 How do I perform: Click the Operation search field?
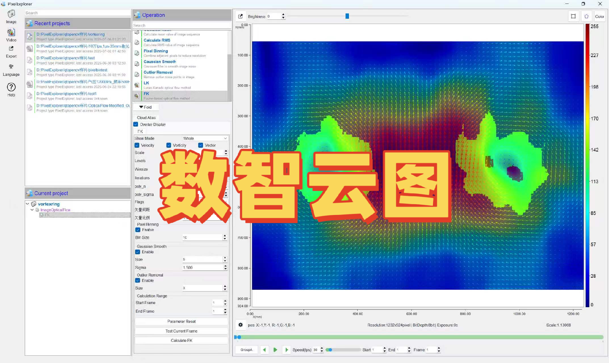pyautogui.click(x=182, y=25)
